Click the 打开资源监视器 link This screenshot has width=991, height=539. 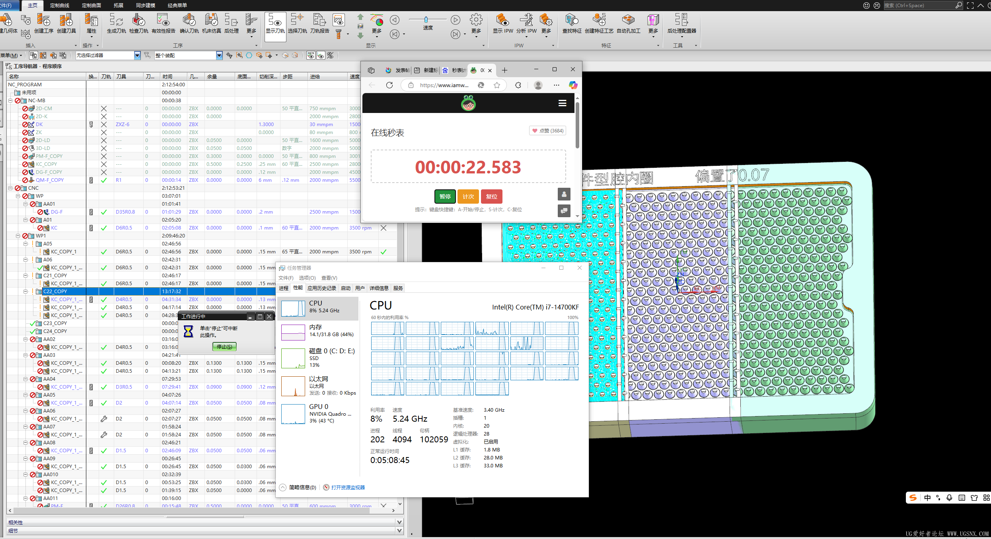click(x=348, y=487)
